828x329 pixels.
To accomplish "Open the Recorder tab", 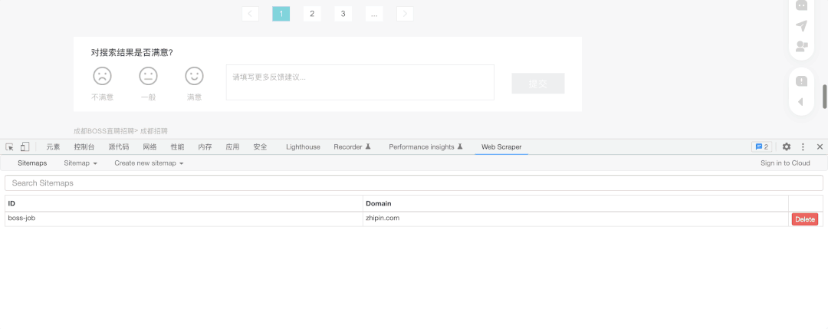I will point(352,146).
